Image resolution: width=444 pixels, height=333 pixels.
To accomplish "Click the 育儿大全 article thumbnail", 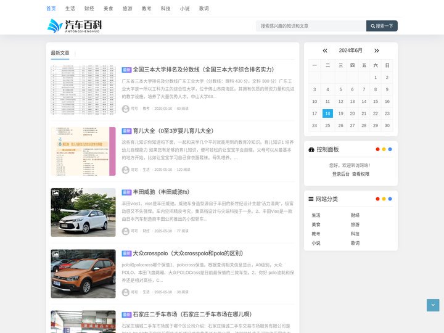I will point(83,151).
